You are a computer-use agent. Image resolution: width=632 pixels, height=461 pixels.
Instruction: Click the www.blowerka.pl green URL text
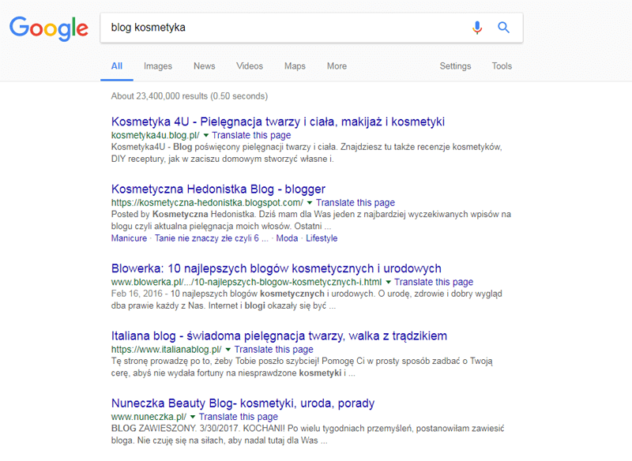246,282
